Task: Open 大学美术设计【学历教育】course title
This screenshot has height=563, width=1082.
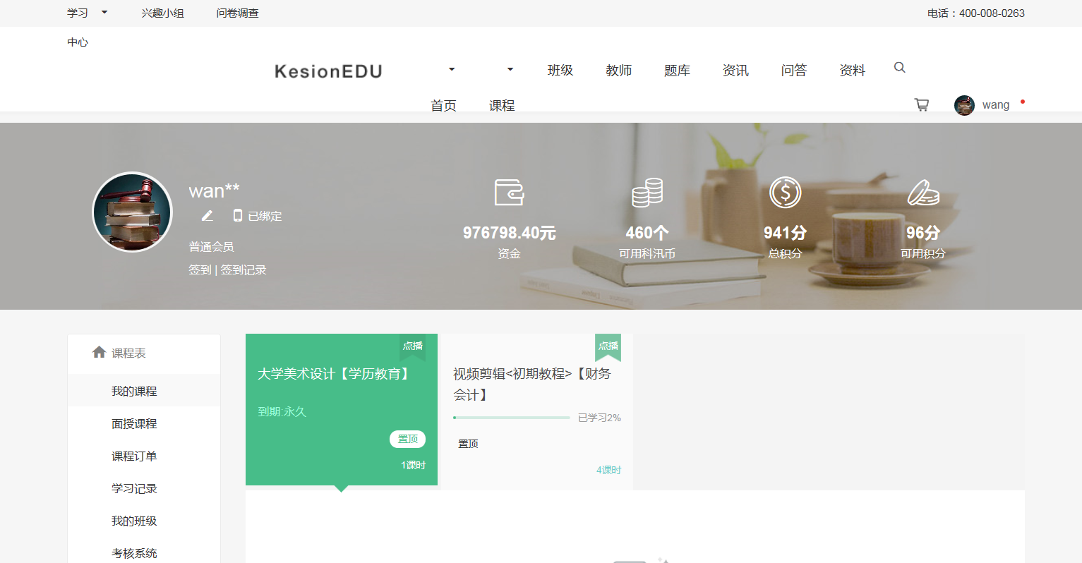Action: 335,374
